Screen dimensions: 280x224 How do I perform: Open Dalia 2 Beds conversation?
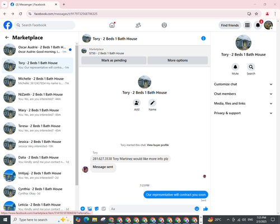38,160
